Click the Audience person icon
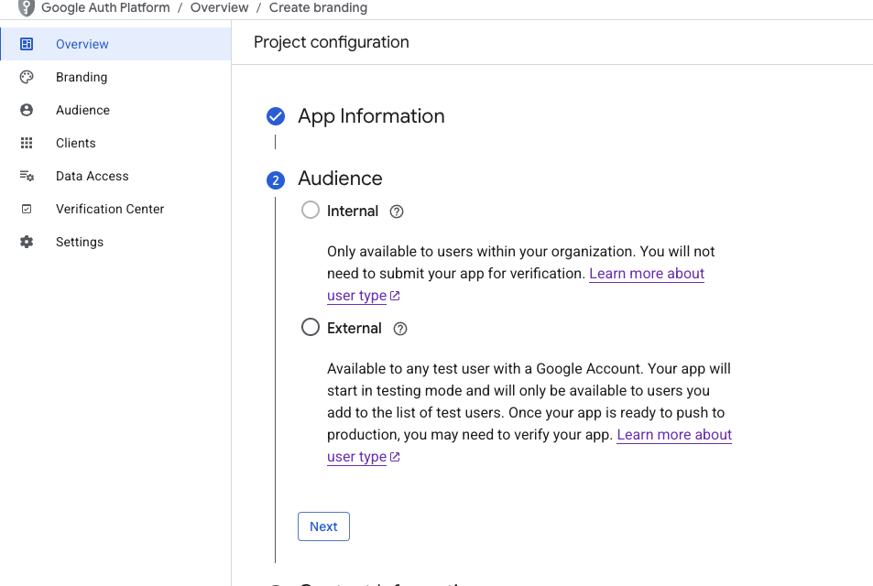The height and width of the screenshot is (586, 873). pyautogui.click(x=27, y=110)
